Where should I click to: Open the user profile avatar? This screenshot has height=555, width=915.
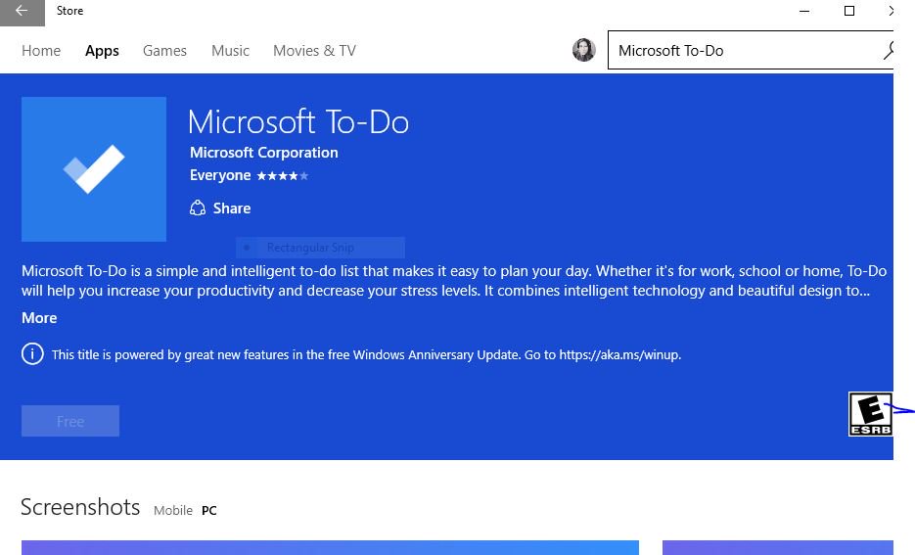coord(583,50)
